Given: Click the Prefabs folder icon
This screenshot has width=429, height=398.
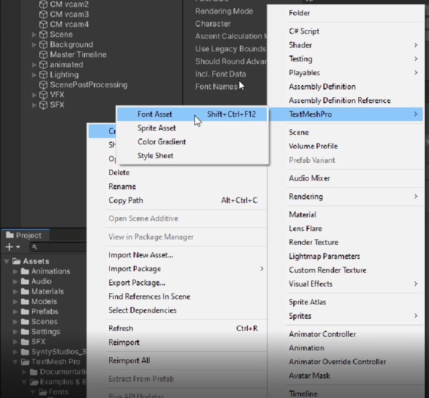Looking at the screenshot, I should [x=25, y=311].
